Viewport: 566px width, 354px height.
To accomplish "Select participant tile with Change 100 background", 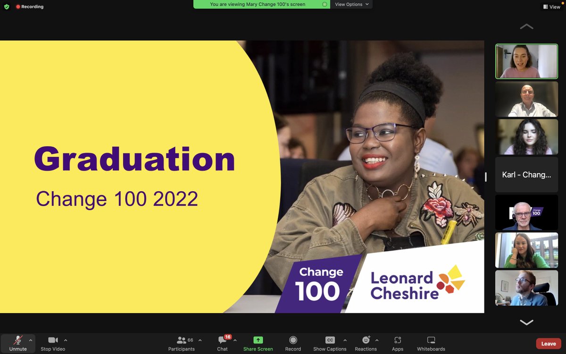I will [526, 212].
